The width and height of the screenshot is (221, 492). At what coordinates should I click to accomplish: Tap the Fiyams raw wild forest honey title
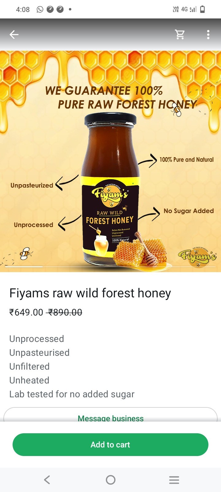pyautogui.click(x=90, y=293)
